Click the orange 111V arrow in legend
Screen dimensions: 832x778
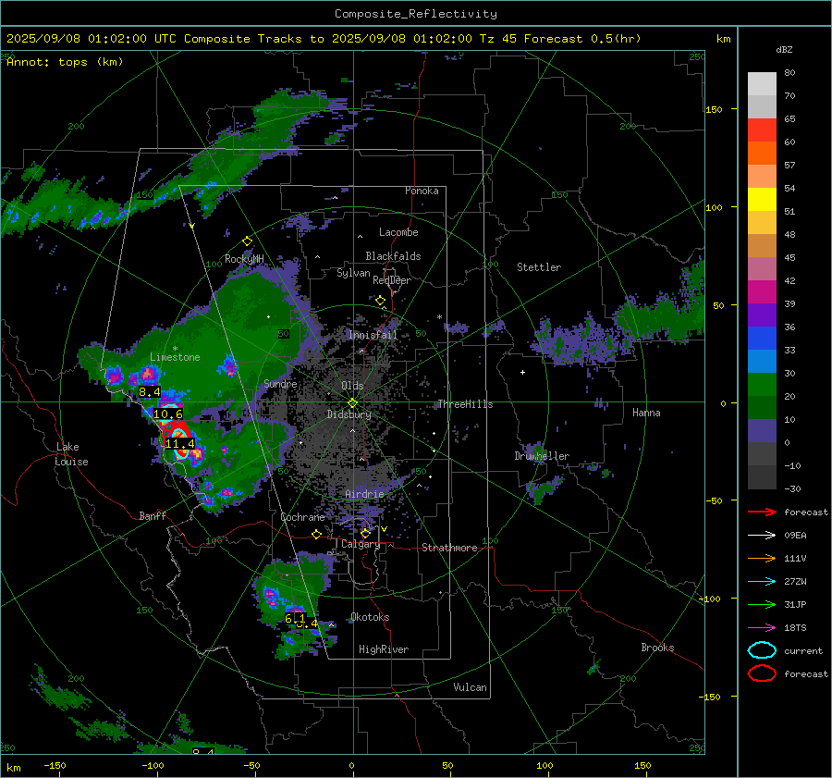(762, 558)
